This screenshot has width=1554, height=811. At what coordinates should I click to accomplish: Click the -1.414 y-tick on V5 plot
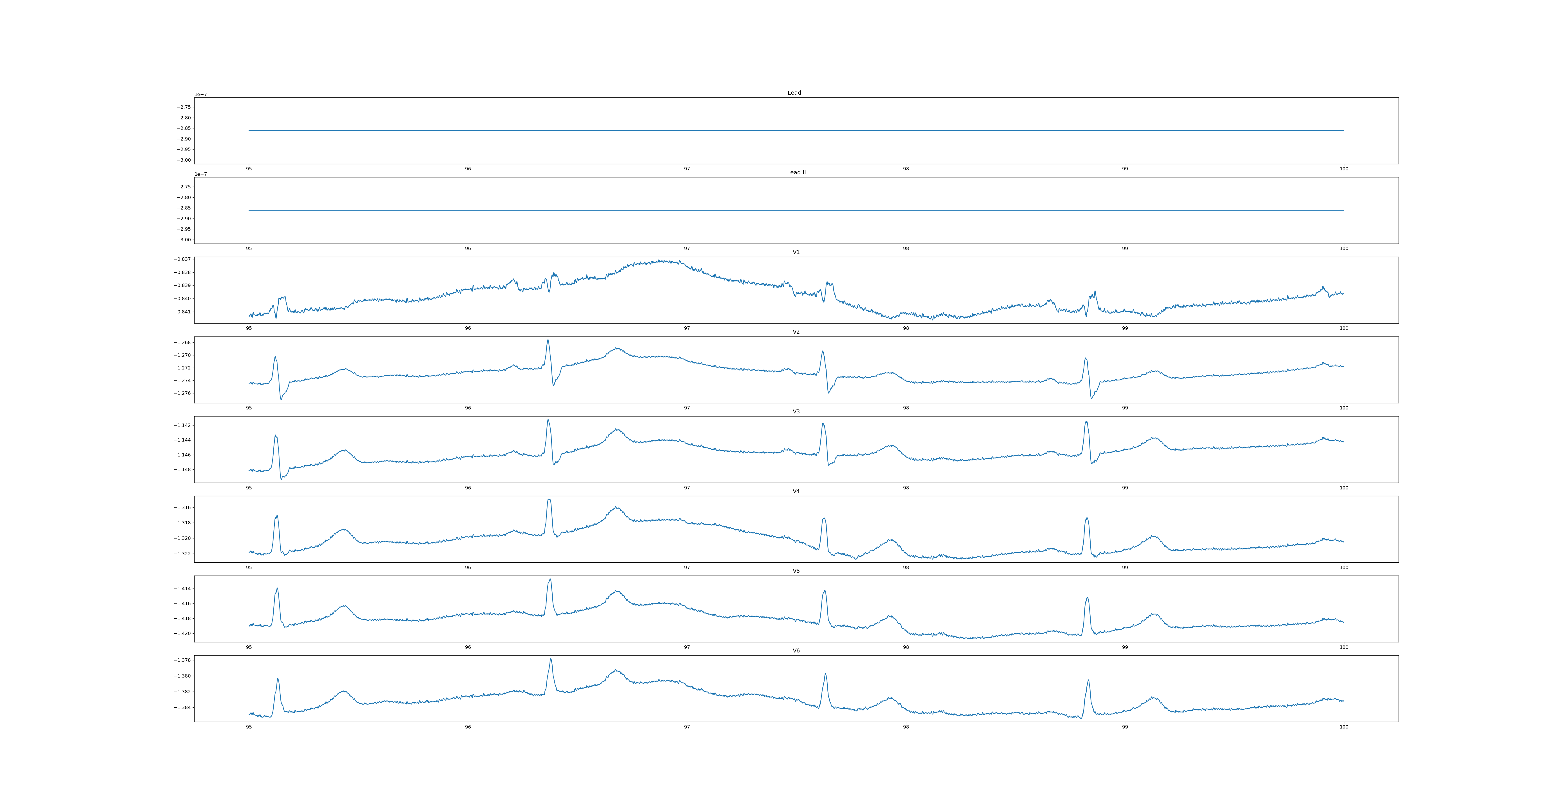click(182, 588)
